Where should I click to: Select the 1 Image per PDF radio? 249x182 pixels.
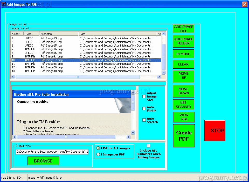click(98, 154)
